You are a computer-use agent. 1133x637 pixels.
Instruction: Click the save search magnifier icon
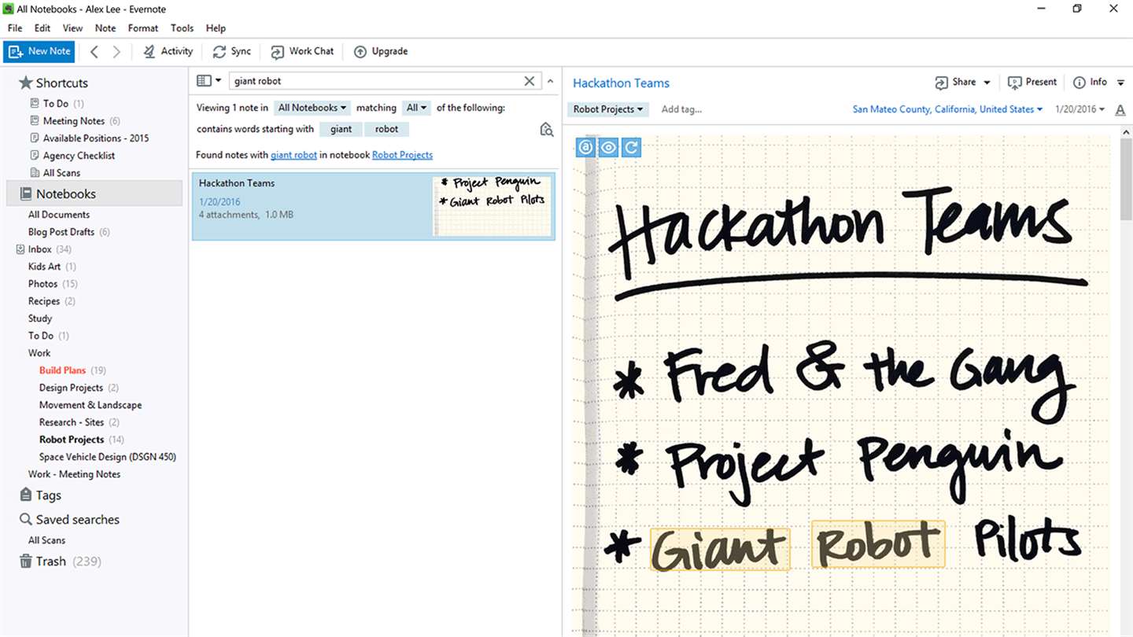547,130
